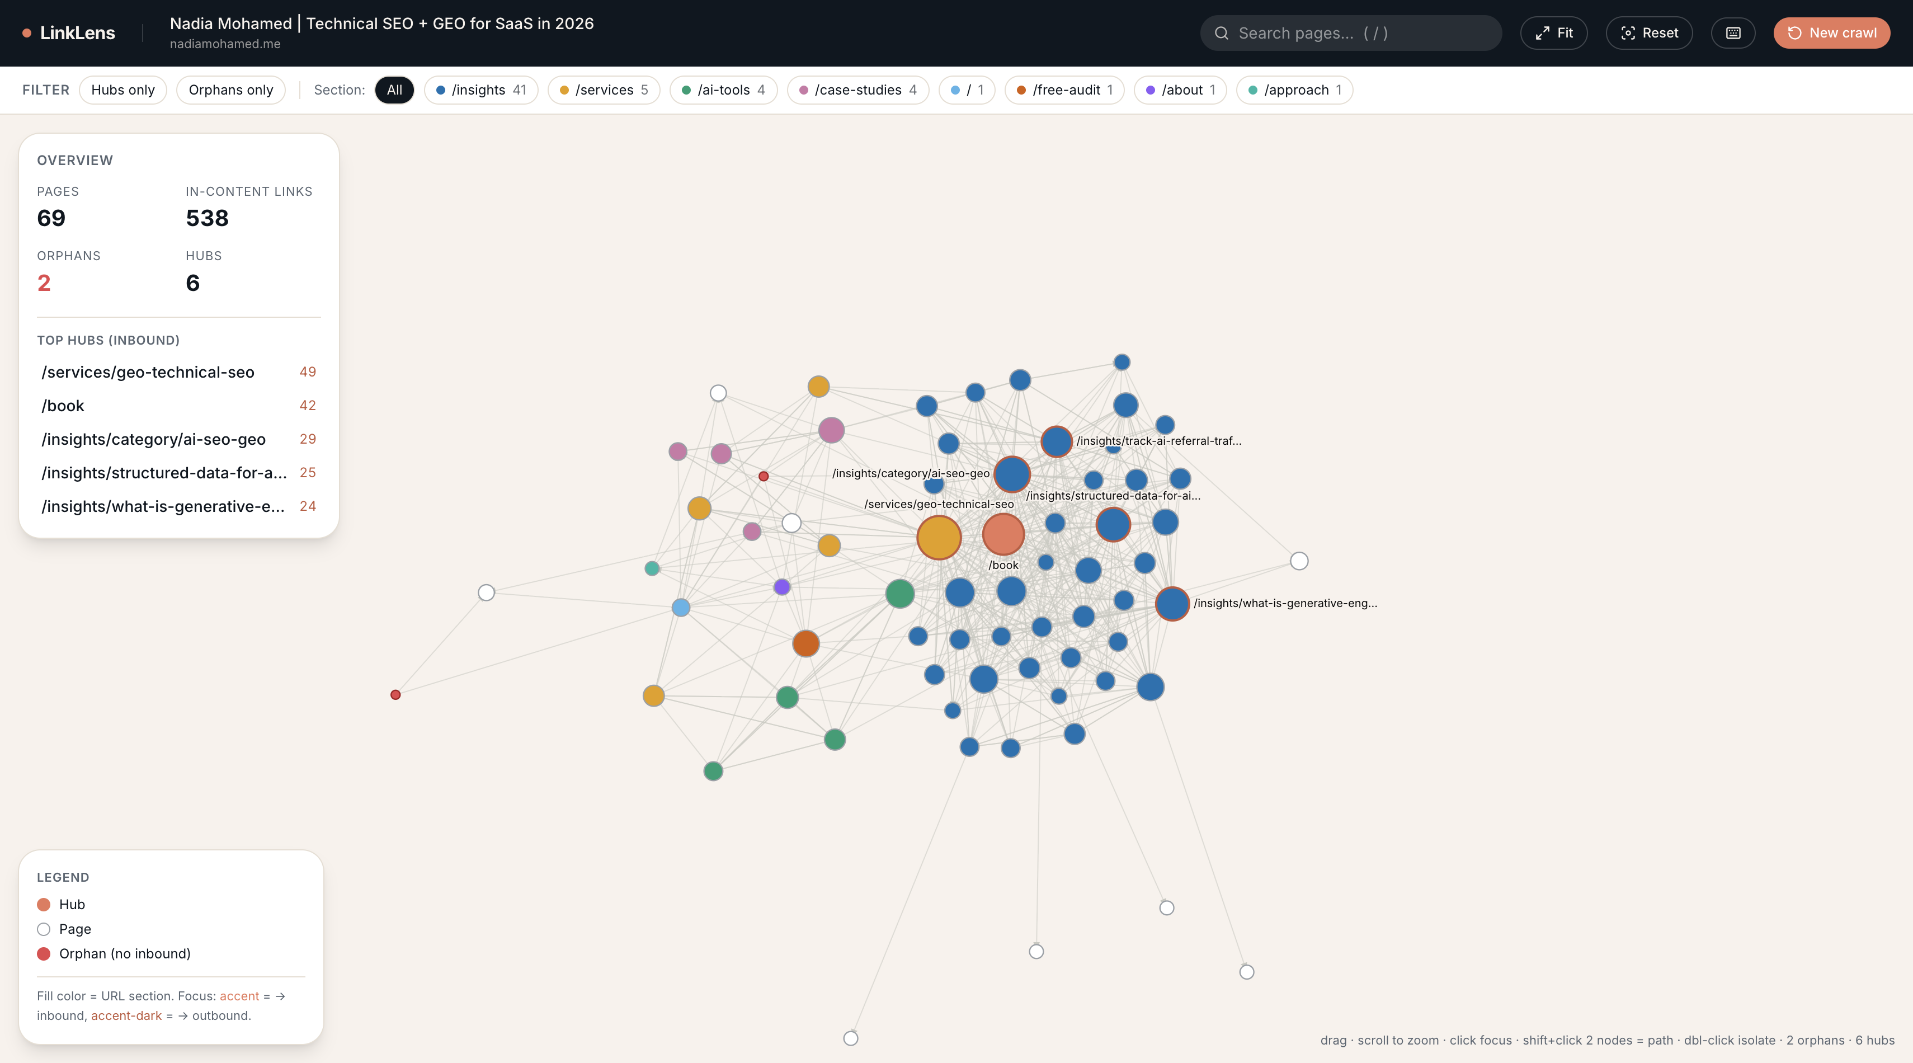Click the status hint text at bottom right
The height and width of the screenshot is (1063, 1913).
click(1607, 1040)
